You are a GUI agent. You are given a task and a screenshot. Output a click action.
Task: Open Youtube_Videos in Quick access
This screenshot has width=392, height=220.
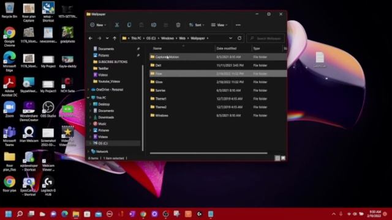click(107, 81)
